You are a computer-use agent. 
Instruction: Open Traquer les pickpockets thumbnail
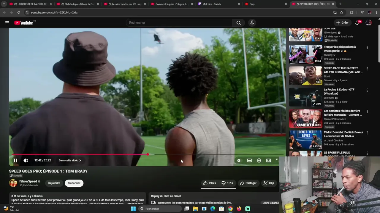pyautogui.click(x=305, y=54)
